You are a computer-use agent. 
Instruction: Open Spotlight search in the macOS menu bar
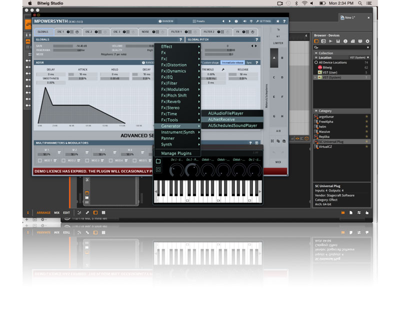click(x=360, y=3)
